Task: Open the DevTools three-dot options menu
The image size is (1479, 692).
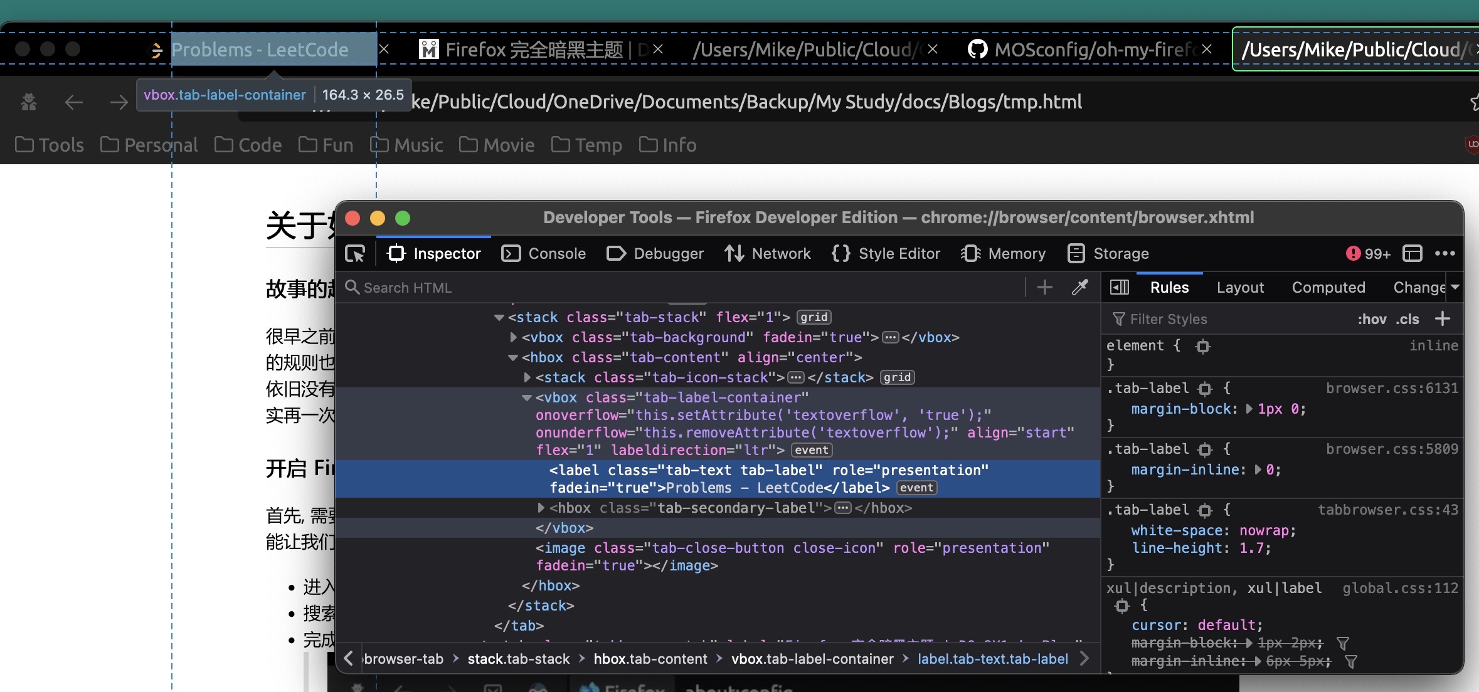Action: [1445, 254]
